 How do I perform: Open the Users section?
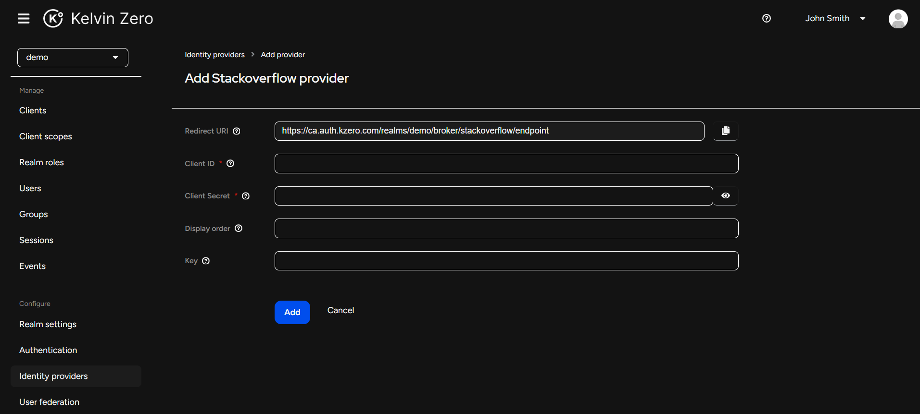point(30,188)
